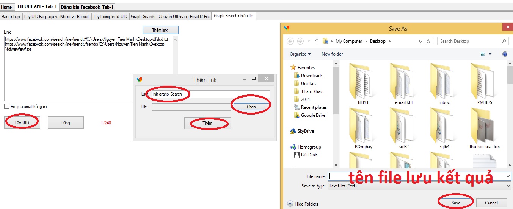Click the Lấy UID button

[x=22, y=123]
